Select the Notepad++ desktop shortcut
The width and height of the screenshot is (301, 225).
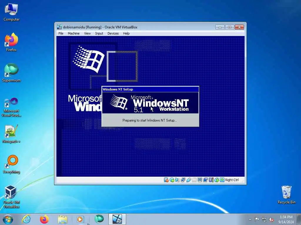11,134
